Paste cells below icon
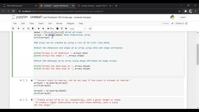Viewport: 199px width, 112px height. tap(33, 29)
